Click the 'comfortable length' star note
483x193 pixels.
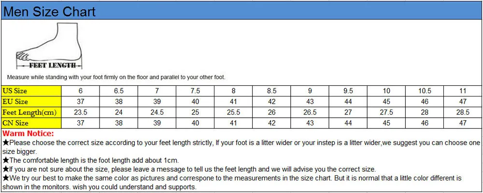(91, 160)
